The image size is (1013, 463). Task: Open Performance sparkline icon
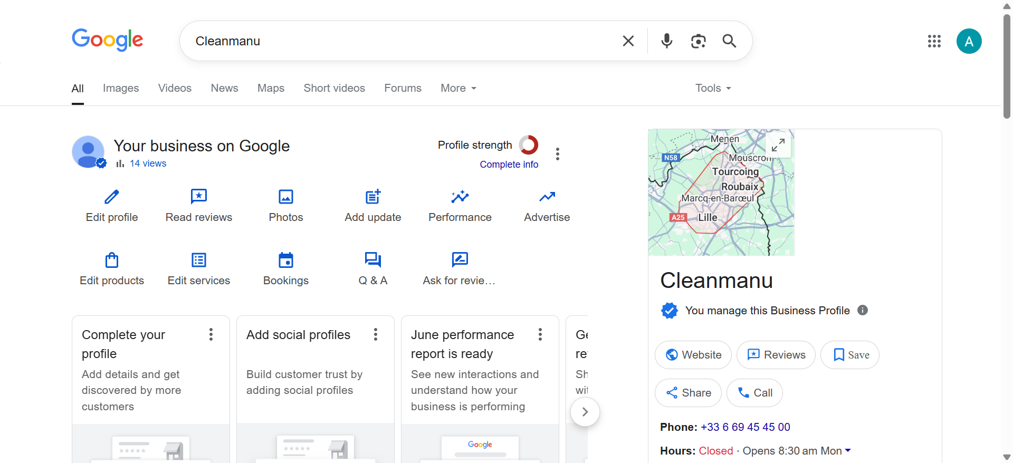tap(460, 197)
